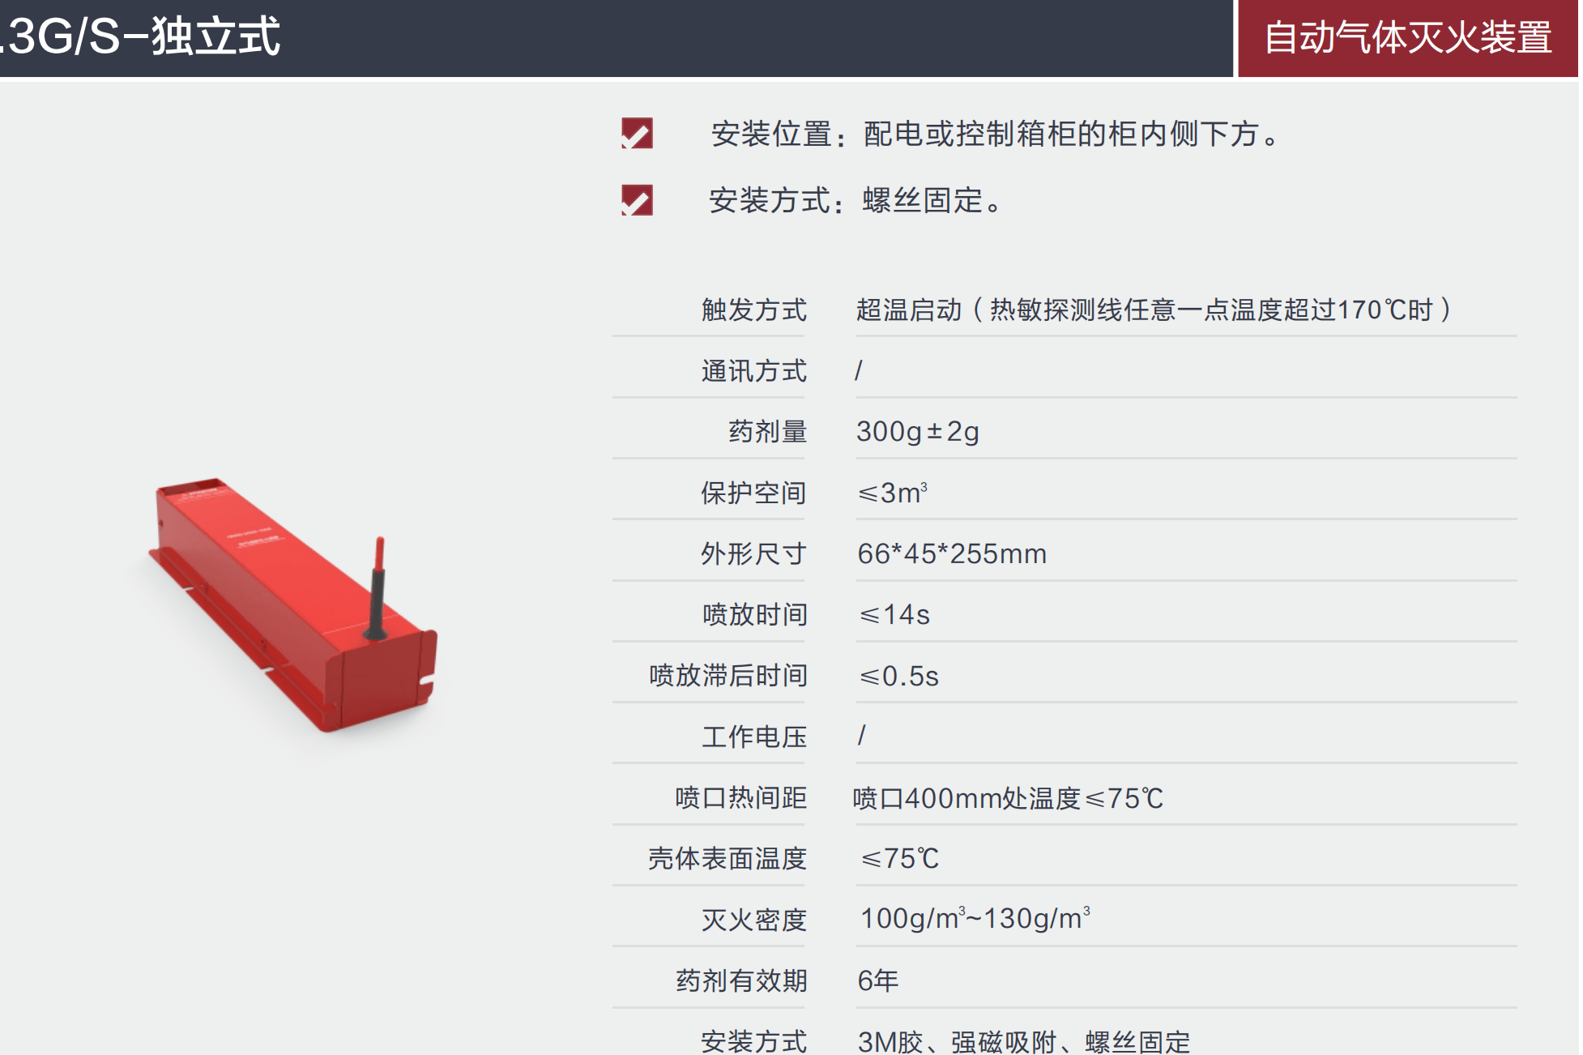Click the 外形尺寸 row label

pos(753,553)
